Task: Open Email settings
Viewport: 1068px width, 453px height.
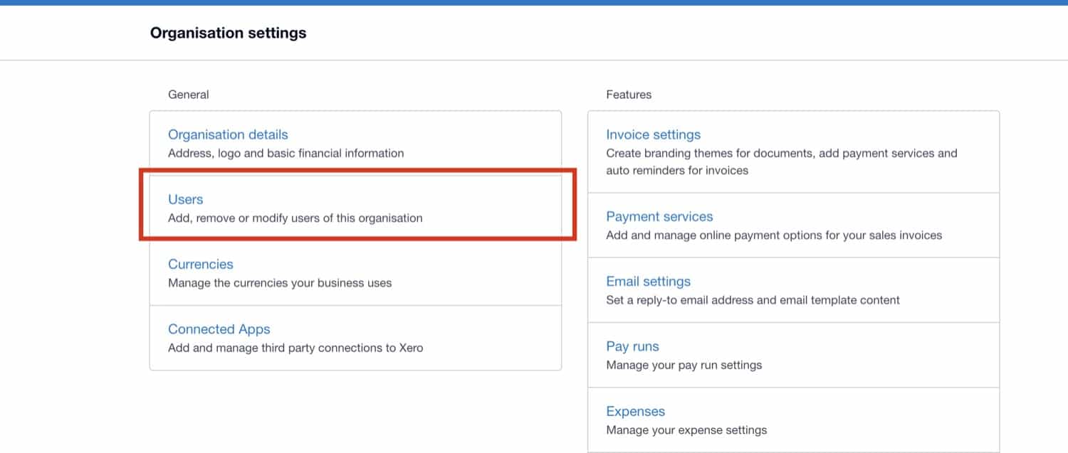Action: point(648,281)
